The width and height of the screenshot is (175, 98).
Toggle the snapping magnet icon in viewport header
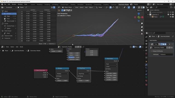pyautogui.click(x=110, y=7)
